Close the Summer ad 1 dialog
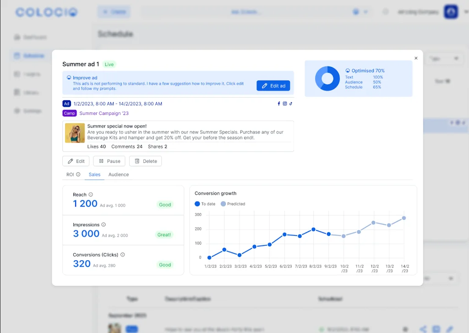469x333 pixels. [x=416, y=58]
